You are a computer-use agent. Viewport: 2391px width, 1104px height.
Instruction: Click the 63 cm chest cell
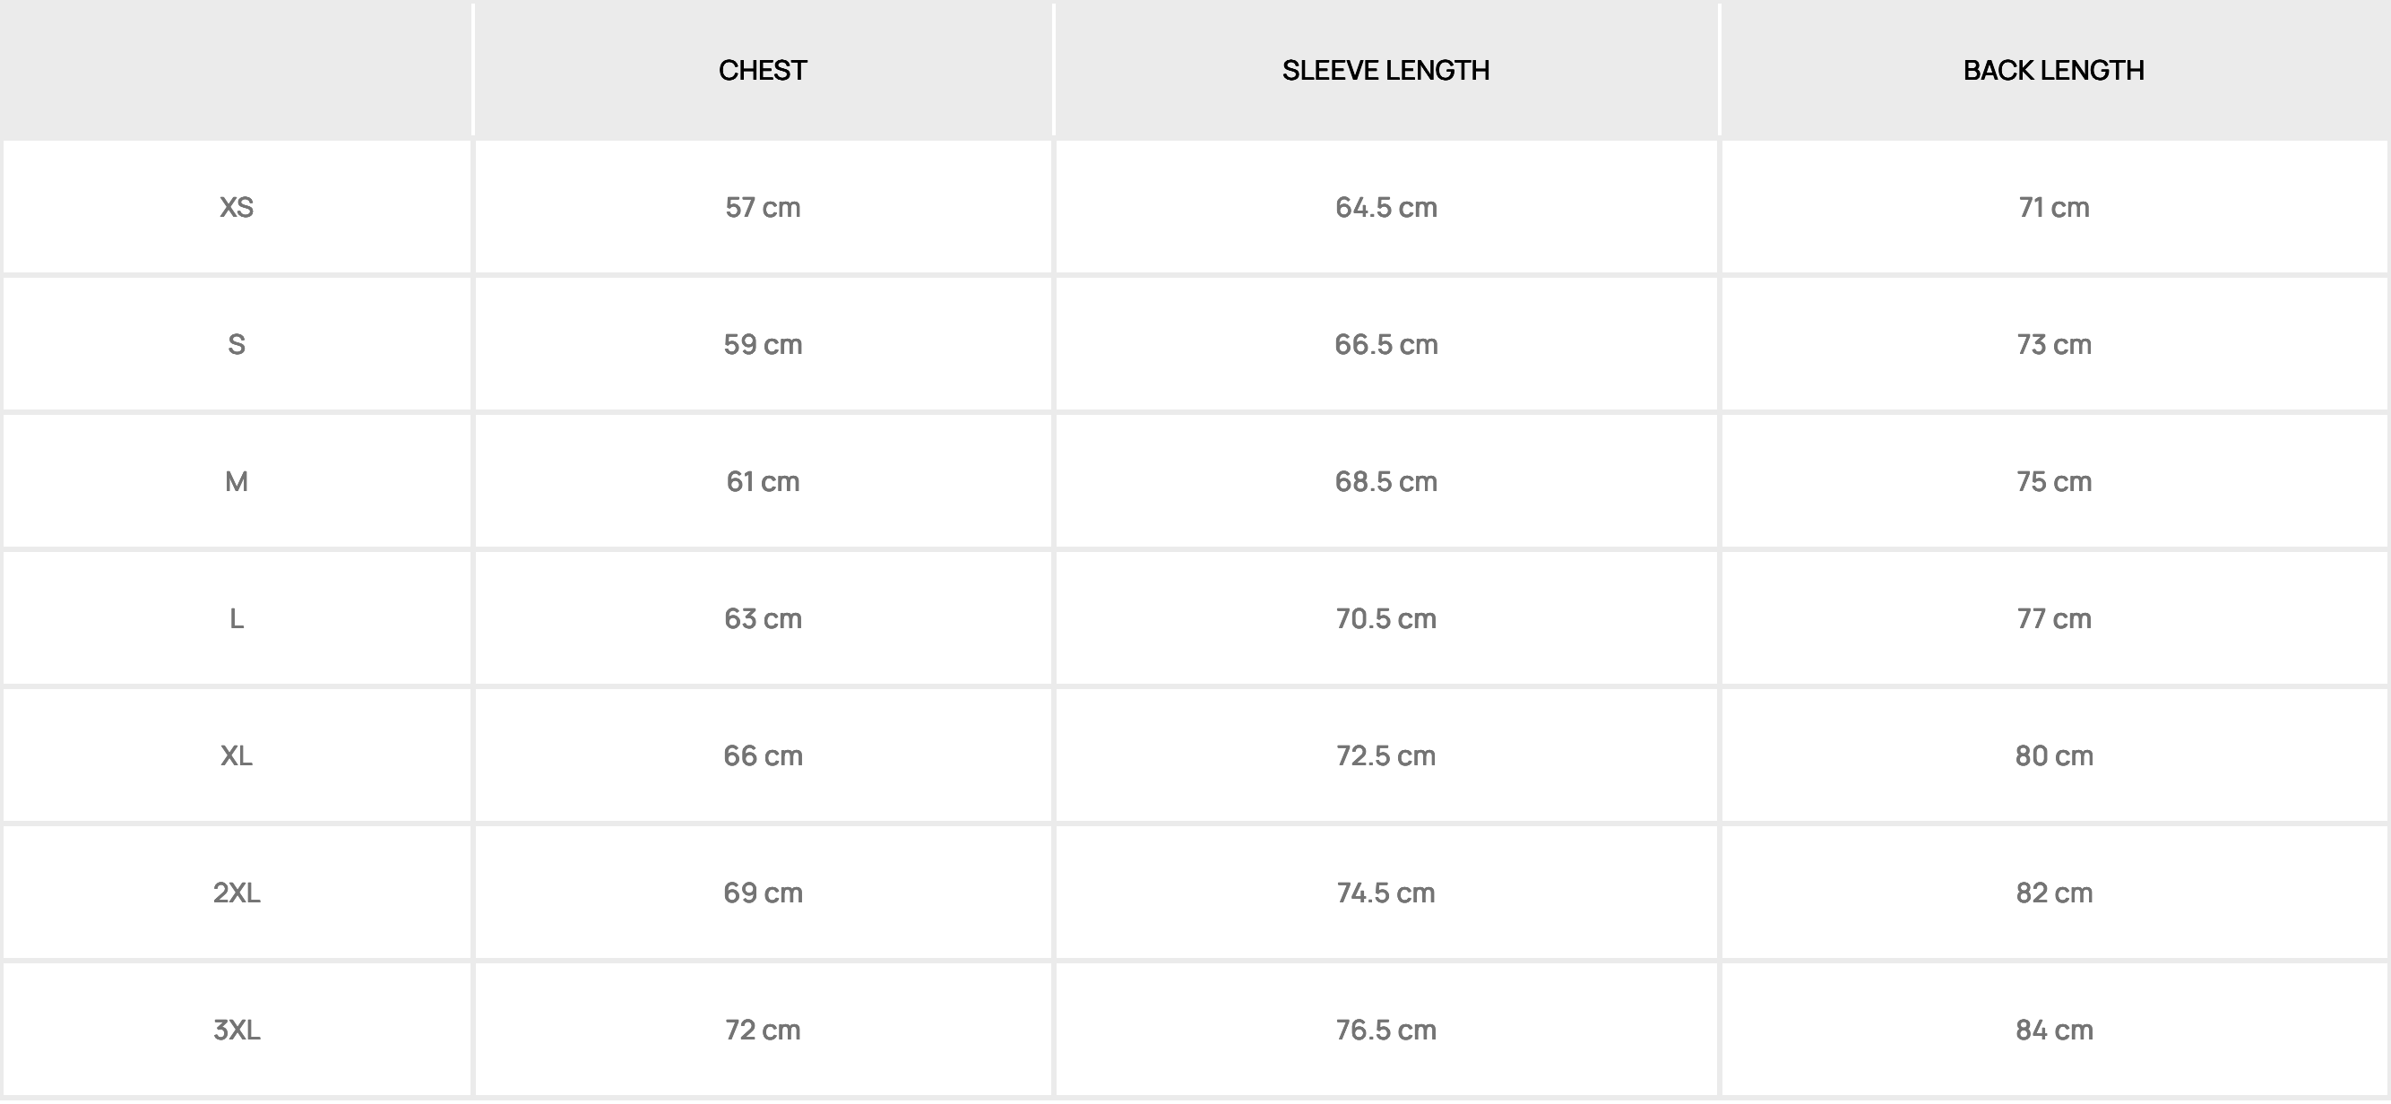point(762,619)
